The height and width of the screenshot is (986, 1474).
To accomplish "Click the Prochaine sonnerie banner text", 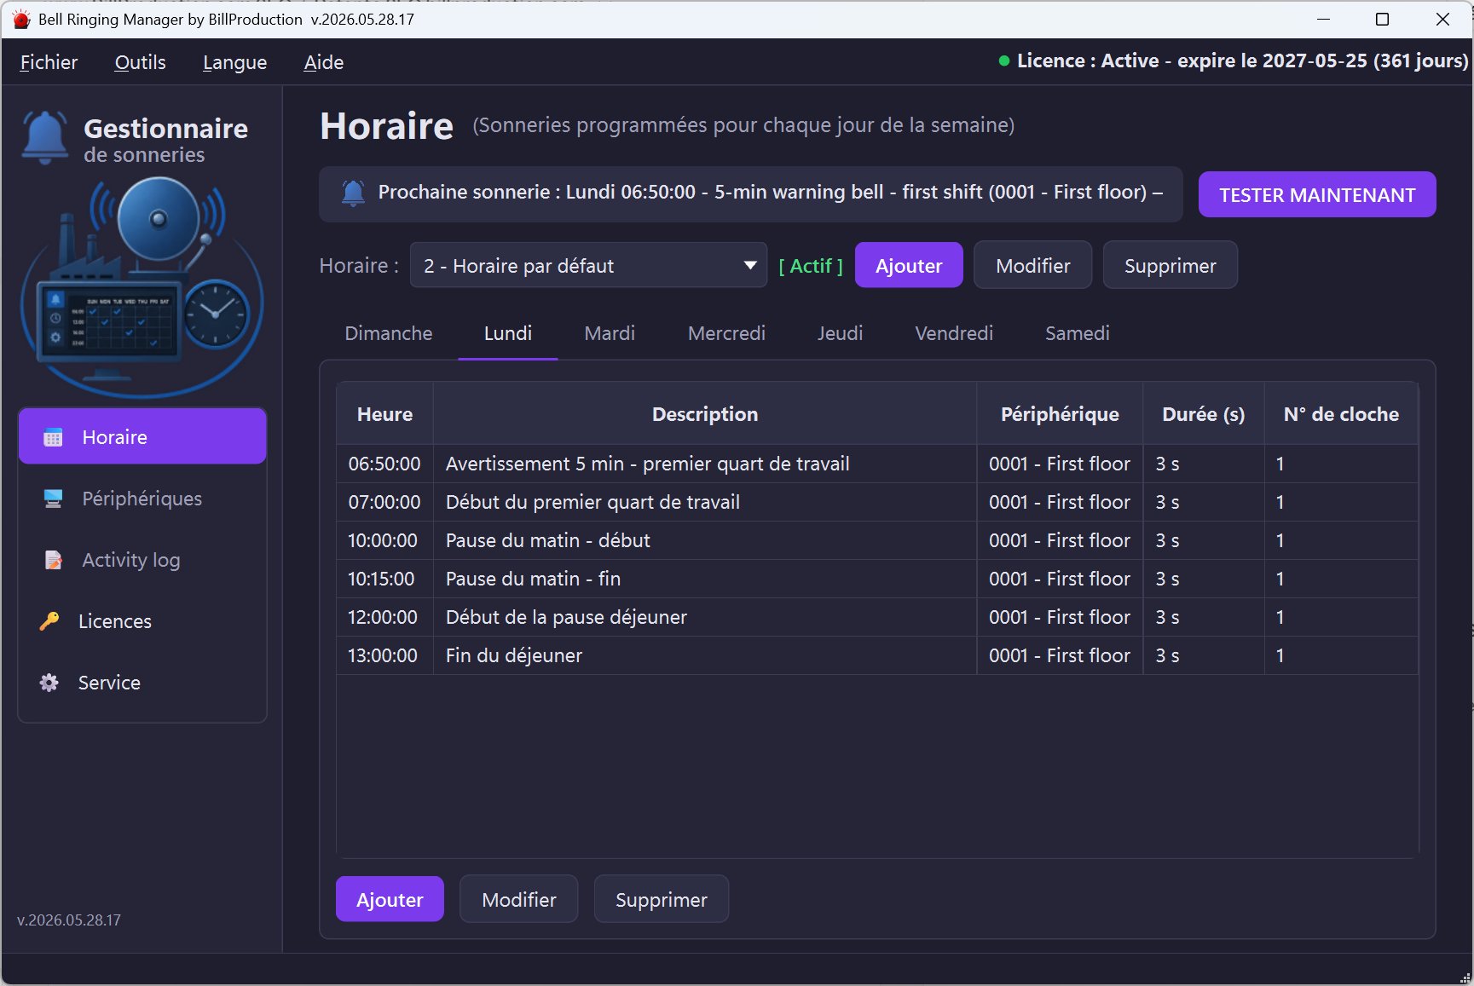I will [x=770, y=193].
